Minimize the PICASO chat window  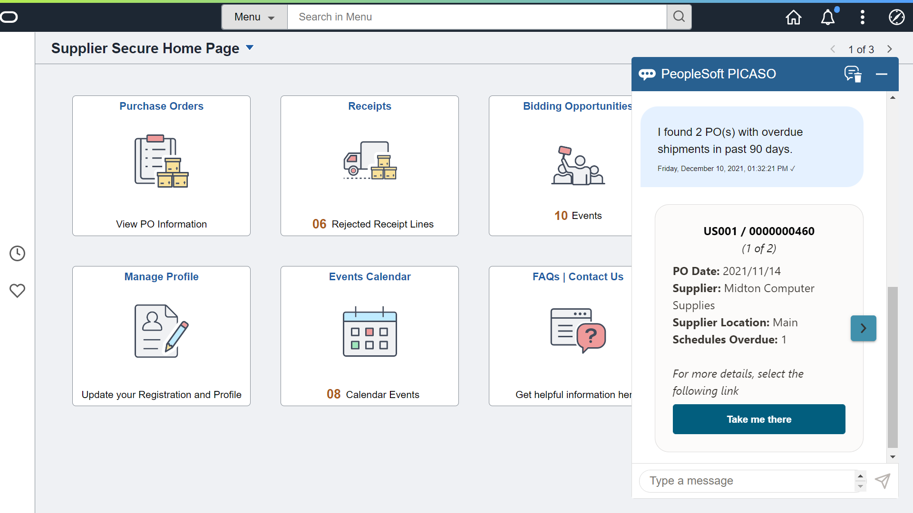pos(881,74)
